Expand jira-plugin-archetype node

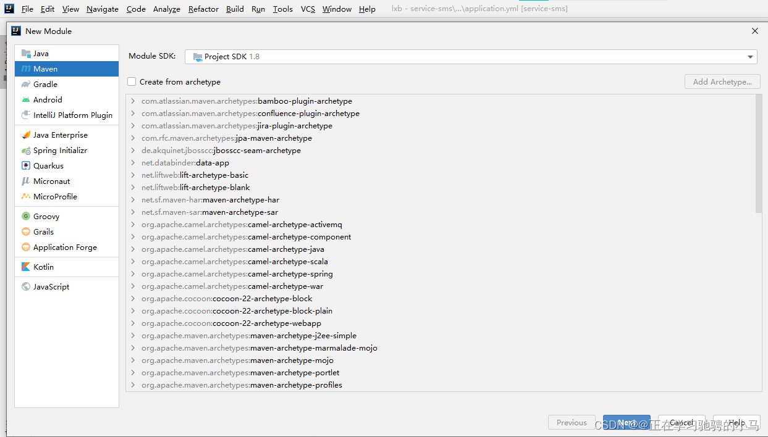[133, 125]
